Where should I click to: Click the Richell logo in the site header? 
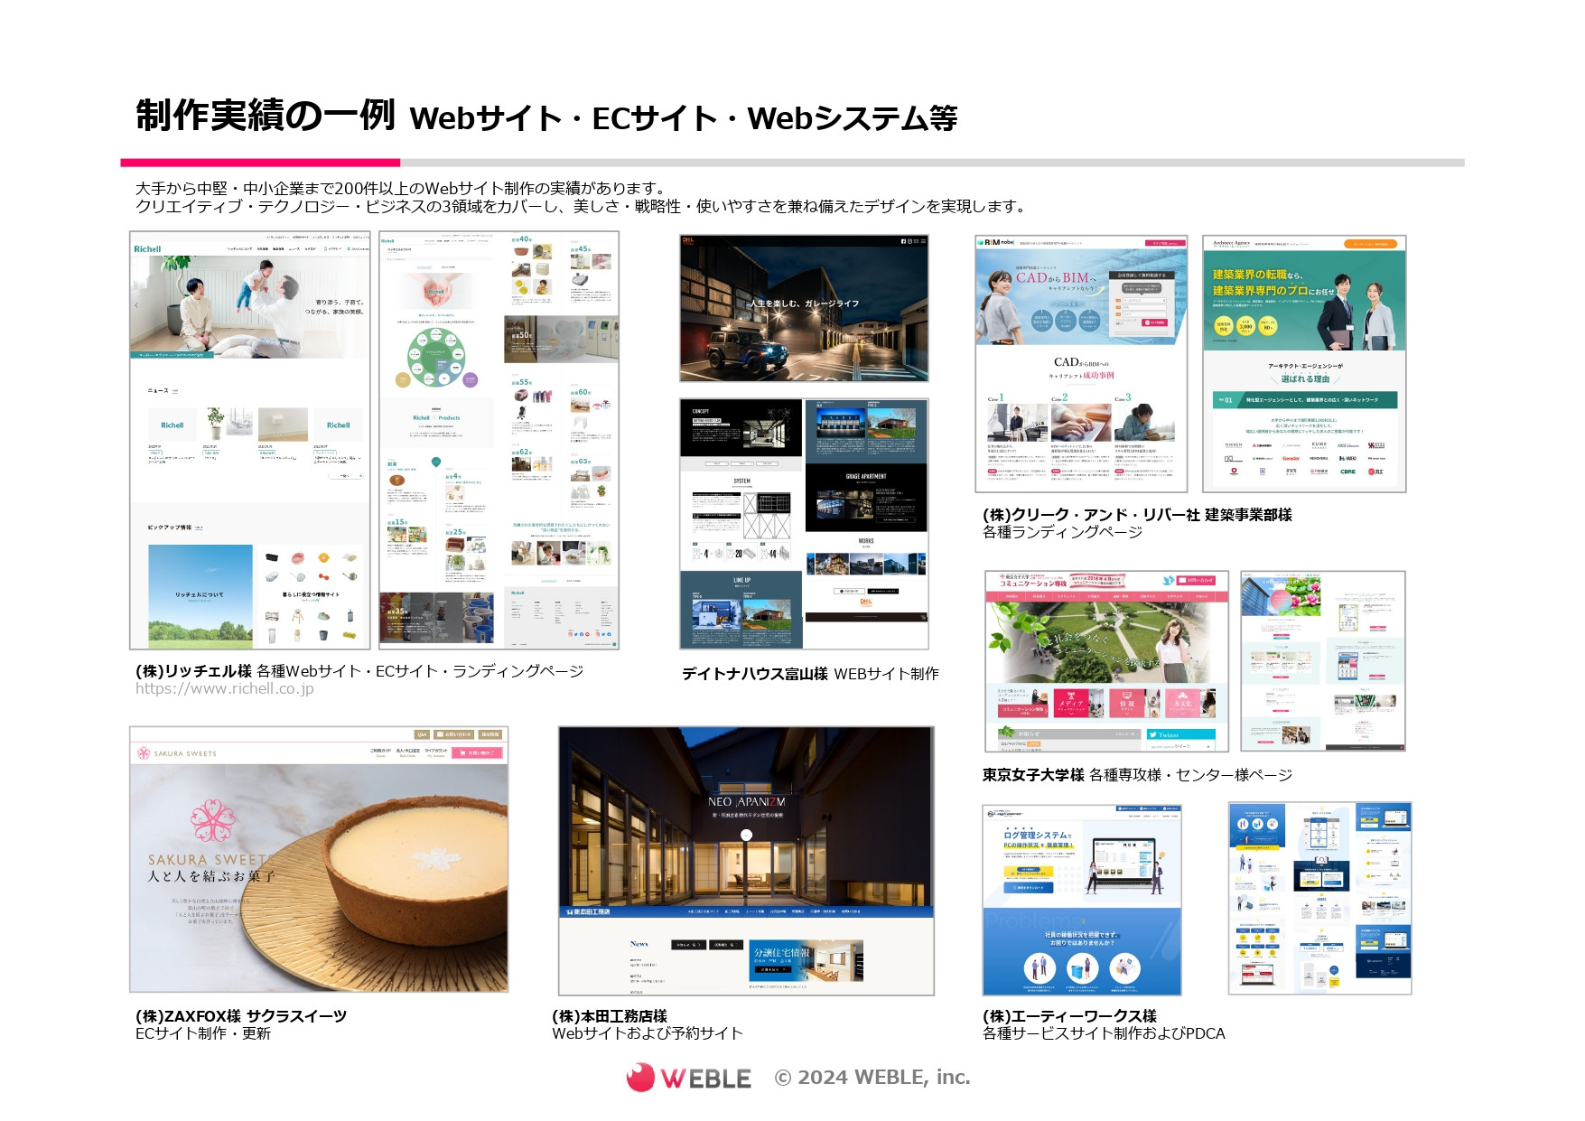coord(147,248)
